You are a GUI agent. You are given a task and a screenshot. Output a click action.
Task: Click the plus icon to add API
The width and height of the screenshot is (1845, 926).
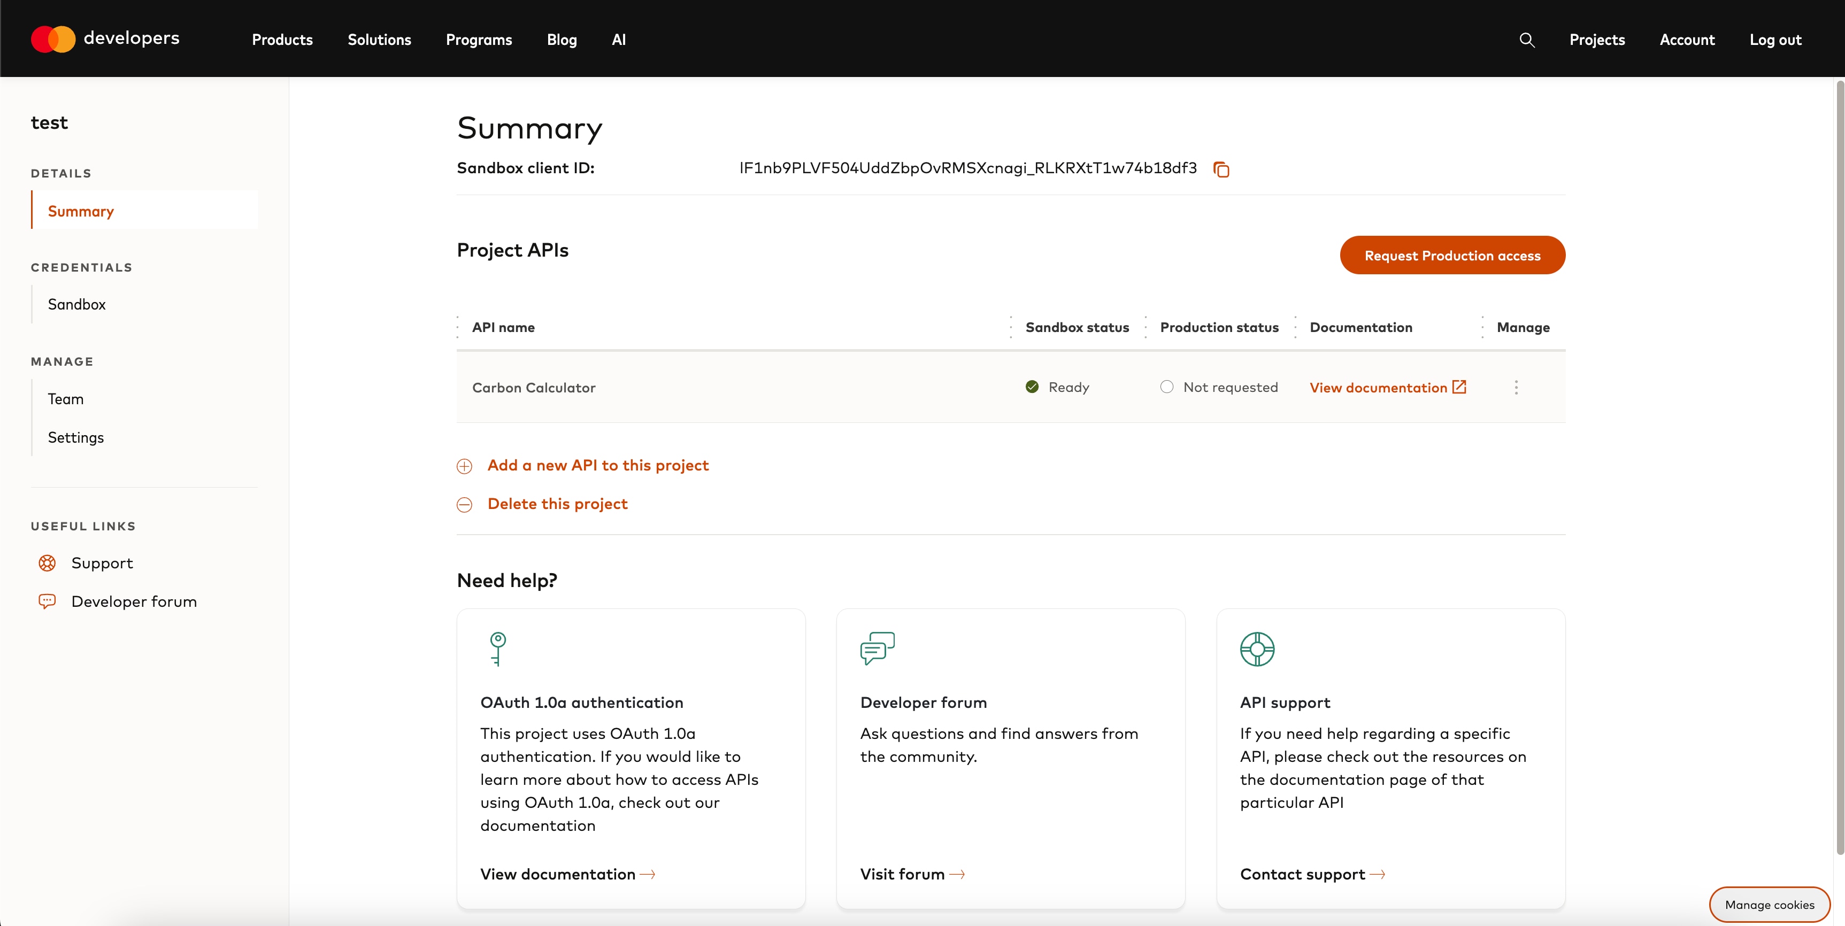click(464, 466)
